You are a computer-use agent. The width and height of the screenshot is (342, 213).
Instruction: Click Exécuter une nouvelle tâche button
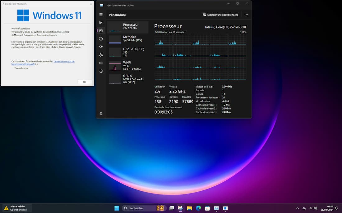pos(220,15)
